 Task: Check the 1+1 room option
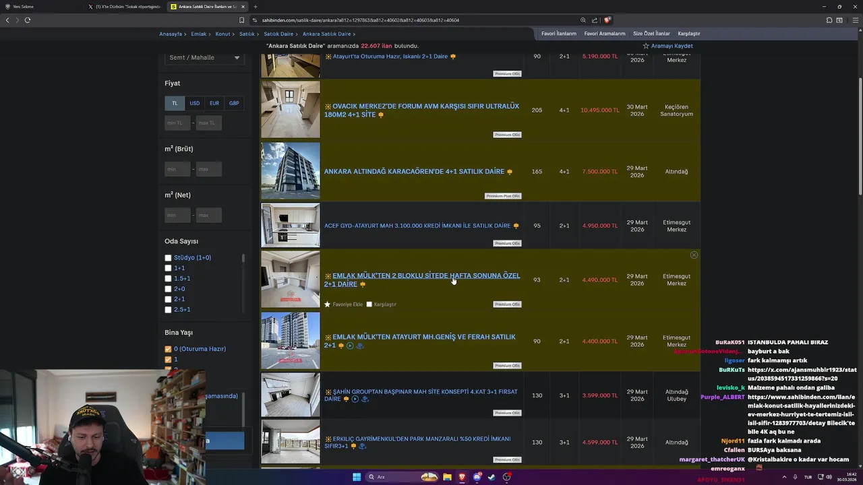point(168,268)
